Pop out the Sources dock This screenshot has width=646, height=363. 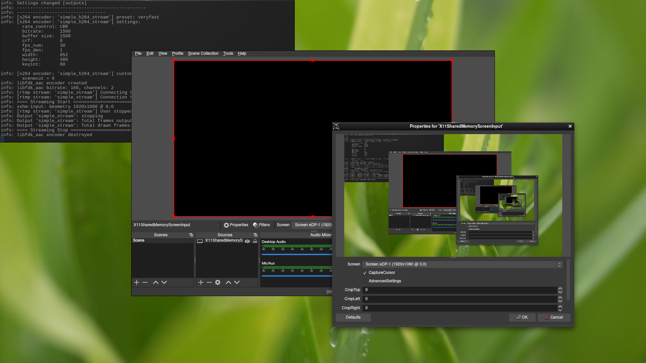[x=255, y=235]
